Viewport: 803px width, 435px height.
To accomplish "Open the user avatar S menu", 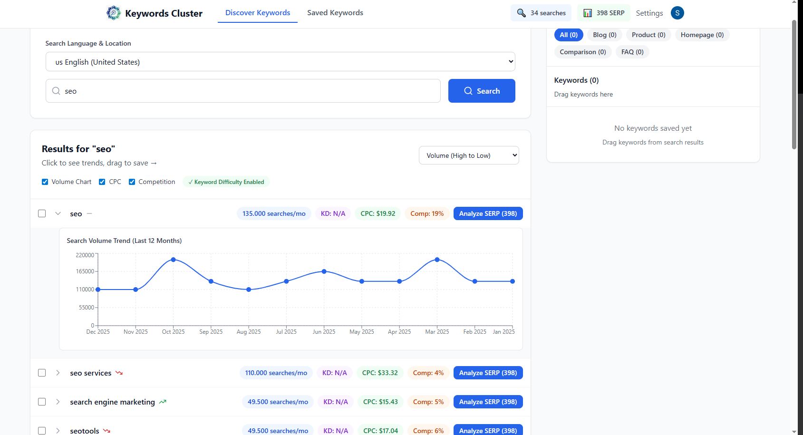I will point(677,13).
